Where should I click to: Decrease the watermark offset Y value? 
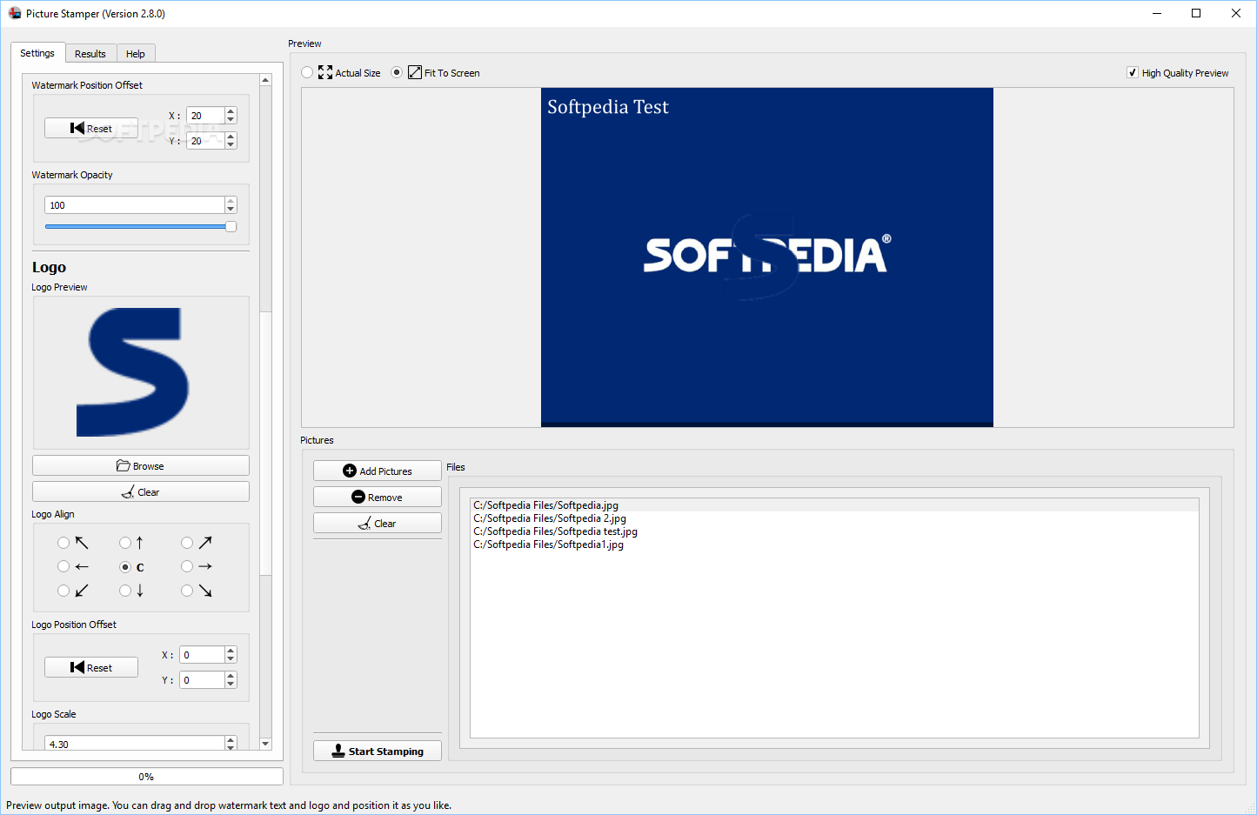[231, 145]
